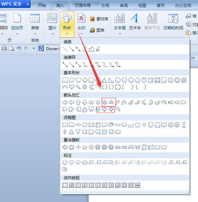198x202 pixels.
Task: Open the 插入 ribbon tab
Action: (60, 5)
